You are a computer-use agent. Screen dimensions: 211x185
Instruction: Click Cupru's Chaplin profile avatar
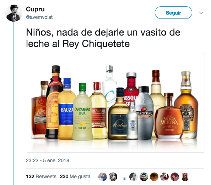(14, 13)
